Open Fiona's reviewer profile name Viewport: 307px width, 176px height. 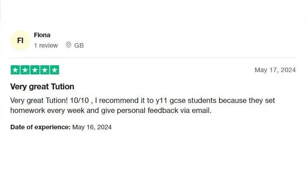click(42, 35)
